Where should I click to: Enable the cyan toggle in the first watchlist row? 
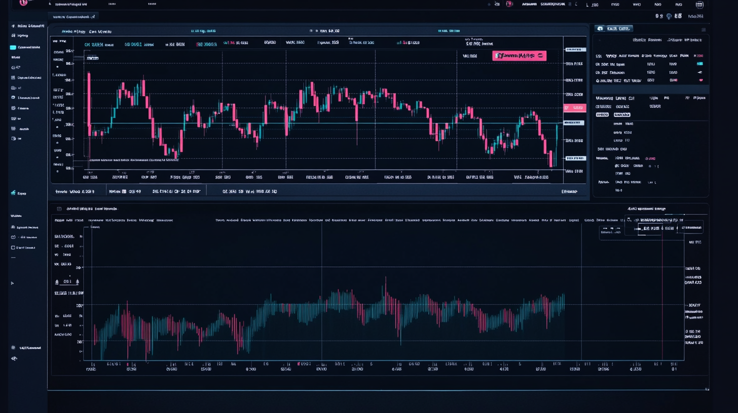coord(700,64)
